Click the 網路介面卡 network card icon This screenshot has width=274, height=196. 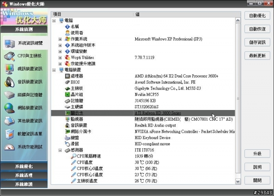[x=67, y=131]
